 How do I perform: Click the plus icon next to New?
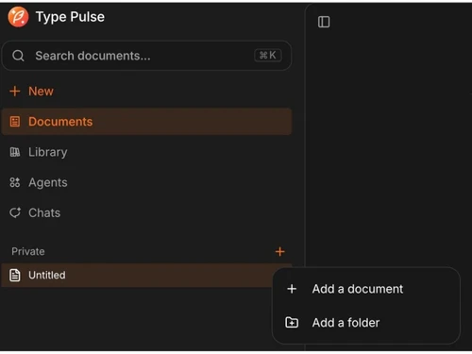15,92
